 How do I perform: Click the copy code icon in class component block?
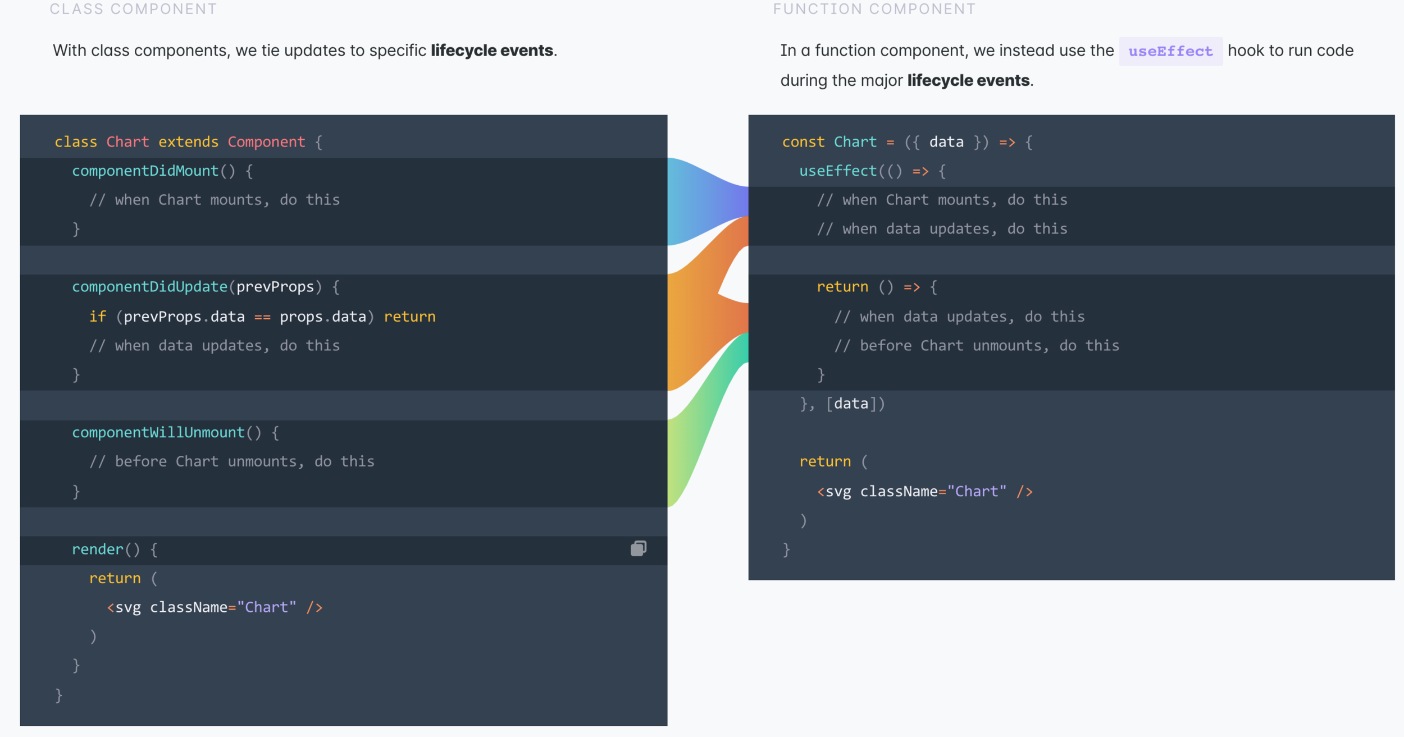[x=638, y=548]
